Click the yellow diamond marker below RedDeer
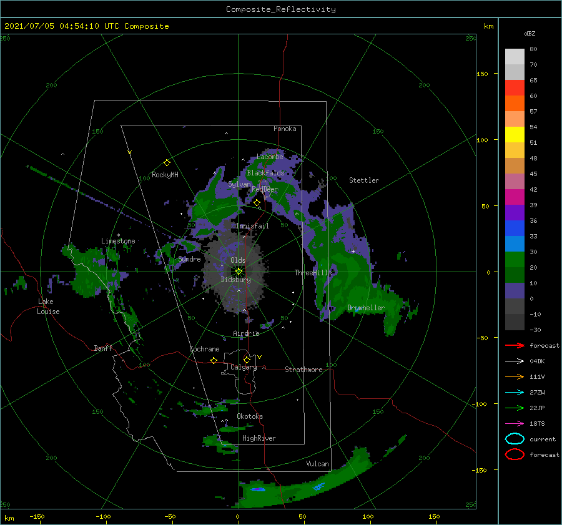Viewport: 562px width, 525px height. pyautogui.click(x=257, y=203)
